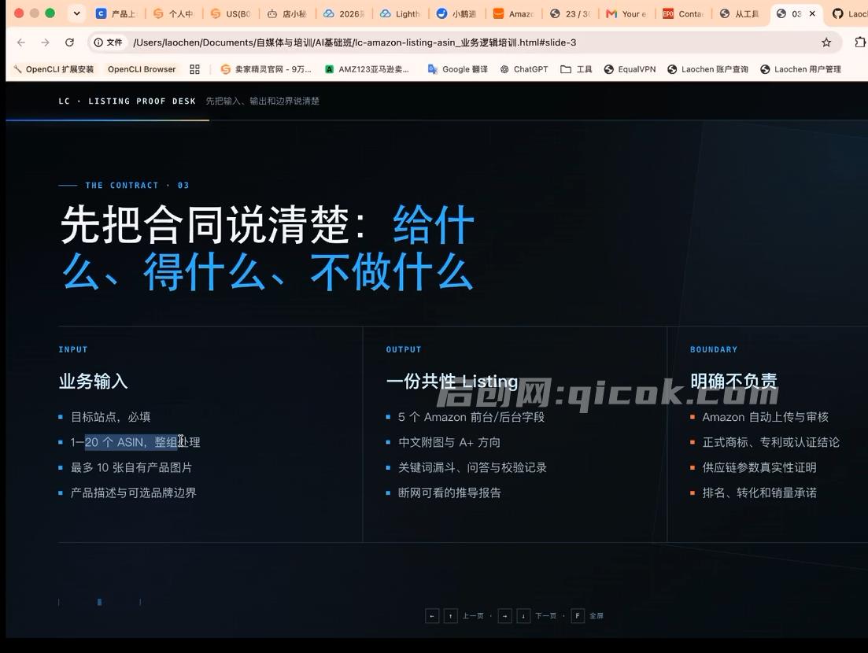Switch to the 店小秘 tab
Screen dimensions: 868x653
click(x=288, y=14)
